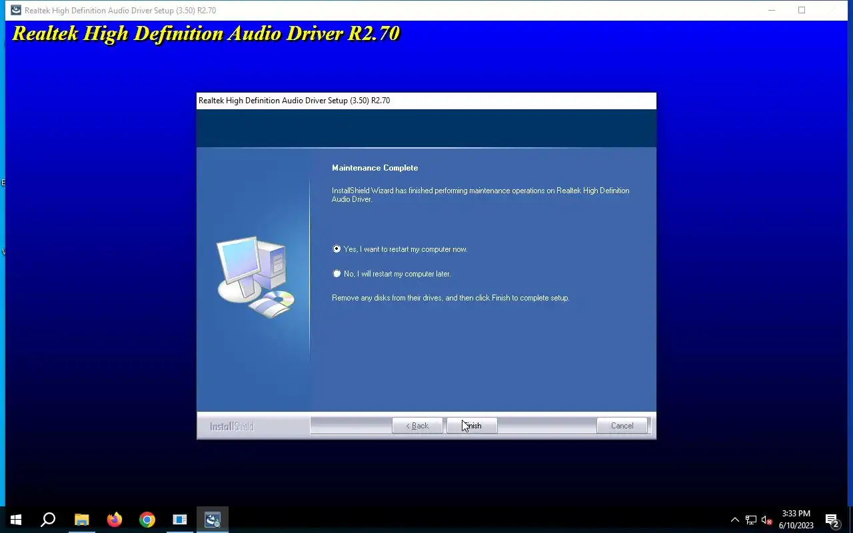Click the InstallShield logo text
The width and height of the screenshot is (853, 533).
click(x=232, y=426)
